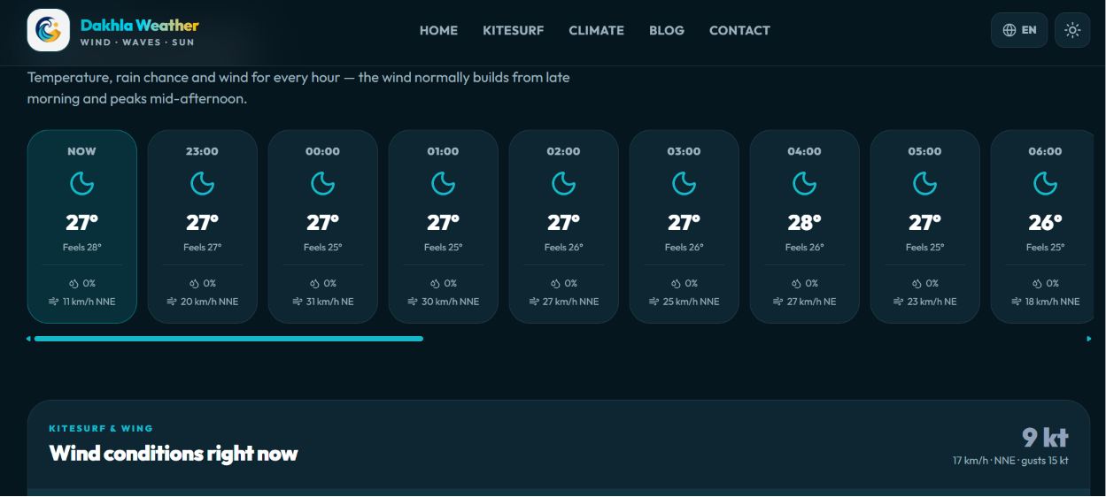Click the 'Feels 27°' text in 23:00 card

tap(203, 248)
